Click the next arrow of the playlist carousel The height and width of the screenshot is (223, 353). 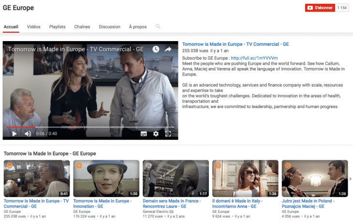pos(350,179)
